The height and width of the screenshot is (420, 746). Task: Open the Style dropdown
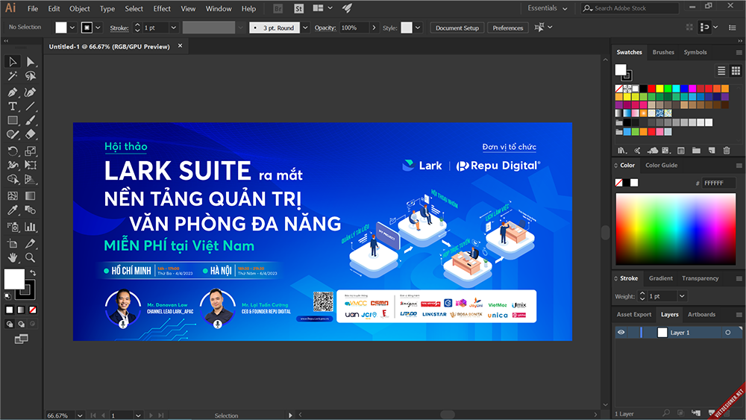click(418, 28)
